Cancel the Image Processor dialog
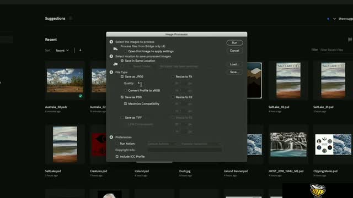Viewport: 353px width, 198px height. tap(234, 51)
